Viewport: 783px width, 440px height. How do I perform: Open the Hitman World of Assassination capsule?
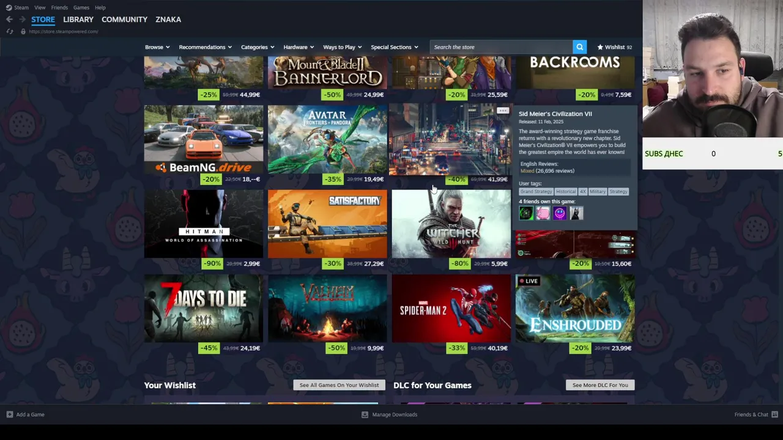204,224
